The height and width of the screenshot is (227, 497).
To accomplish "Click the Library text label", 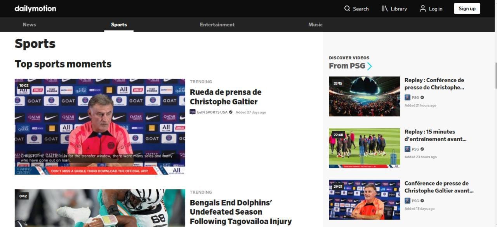I will click(x=399, y=9).
